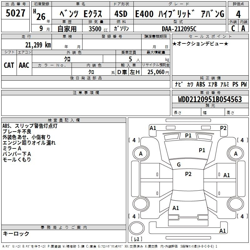Select the G mark on the windshield
The image size is (250, 250).
(x=179, y=165)
